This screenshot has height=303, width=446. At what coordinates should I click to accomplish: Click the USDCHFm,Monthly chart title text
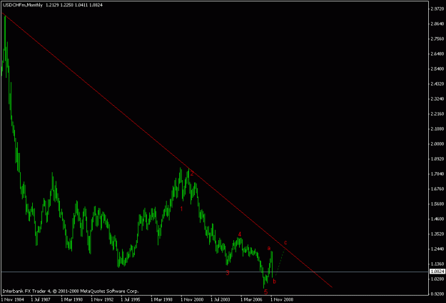22,5
